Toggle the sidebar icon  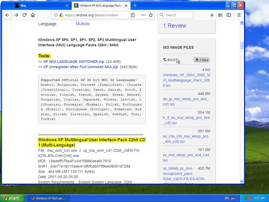coord(229,15)
